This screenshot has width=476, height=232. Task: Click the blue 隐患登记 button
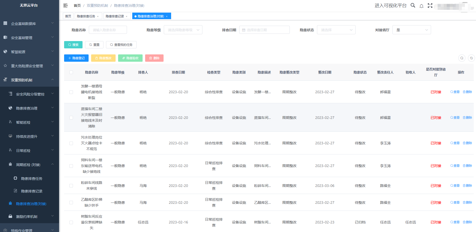(76, 58)
